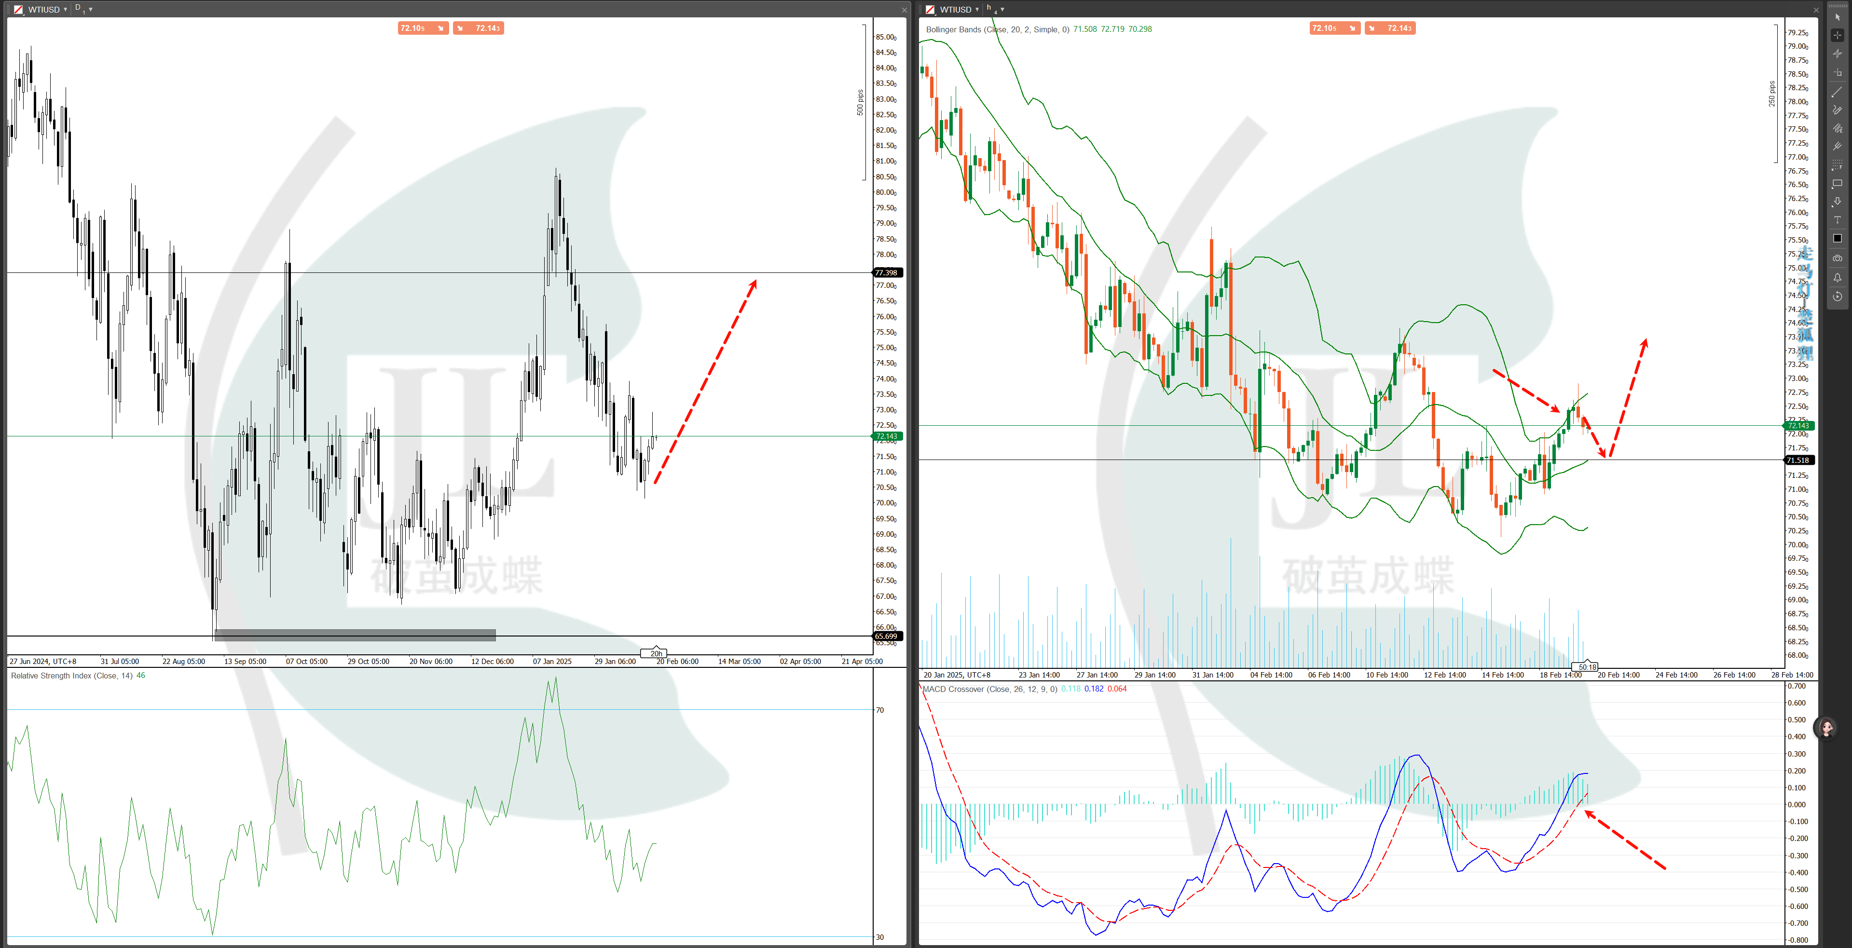Start market replay circular play icon
1852x948 pixels.
coord(1837,296)
